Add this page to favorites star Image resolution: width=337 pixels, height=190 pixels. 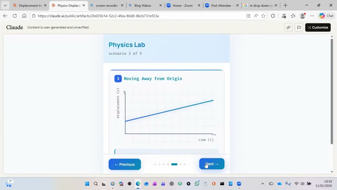[x=263, y=16]
